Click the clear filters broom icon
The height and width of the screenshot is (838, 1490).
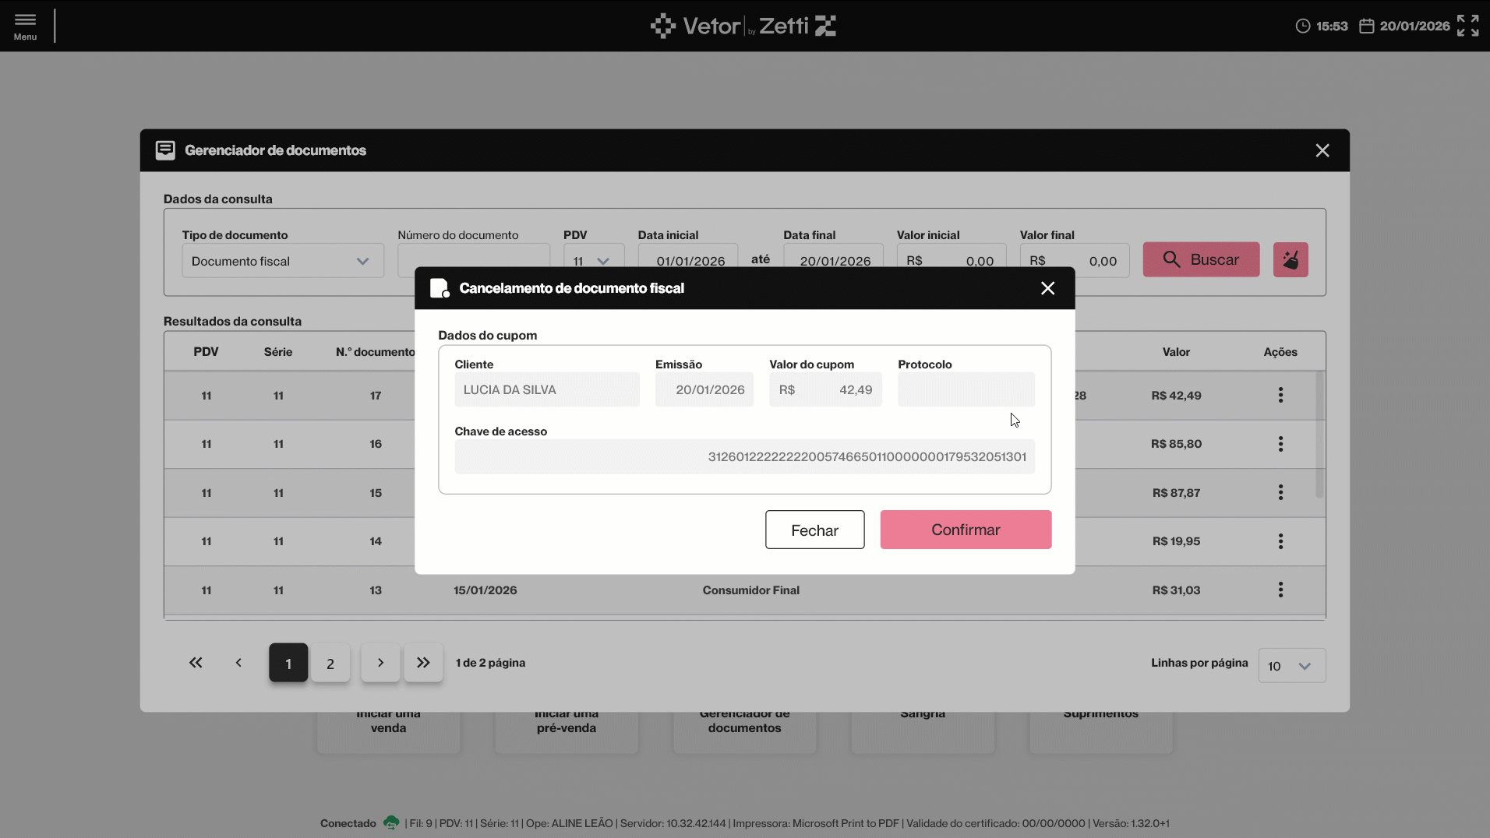(x=1291, y=260)
